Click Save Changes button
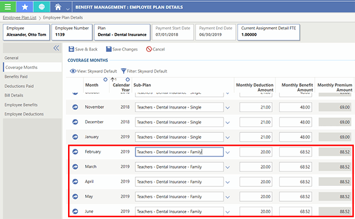The width and height of the screenshot is (355, 219). [122, 49]
